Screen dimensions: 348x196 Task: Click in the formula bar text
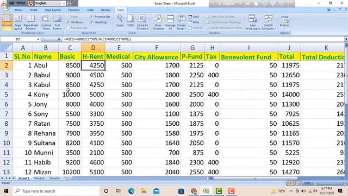(x=97, y=39)
